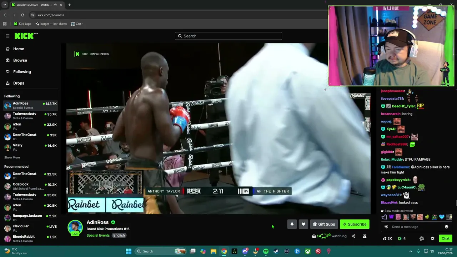Show hidden system tray icons
457x257 pixels.
(411, 251)
